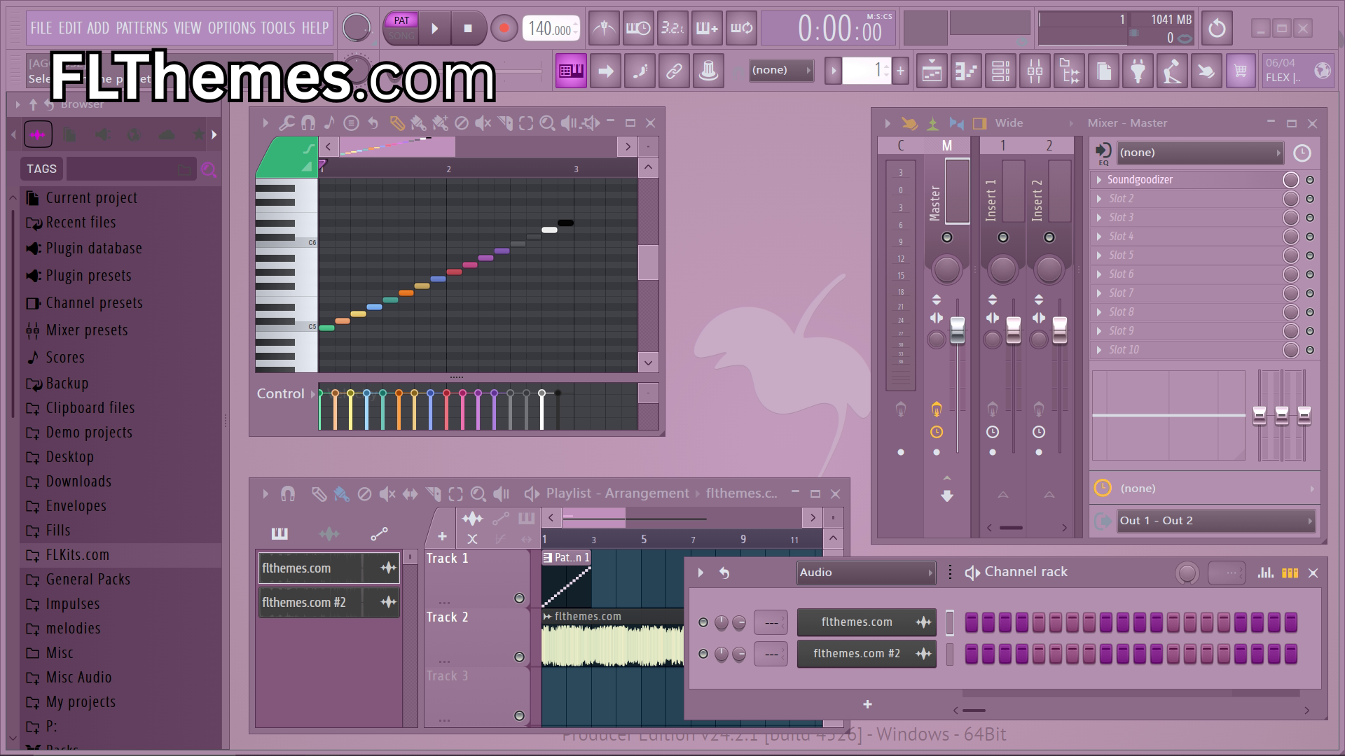Start playback with the play button
This screenshot has width=1345, height=756.
434,29
